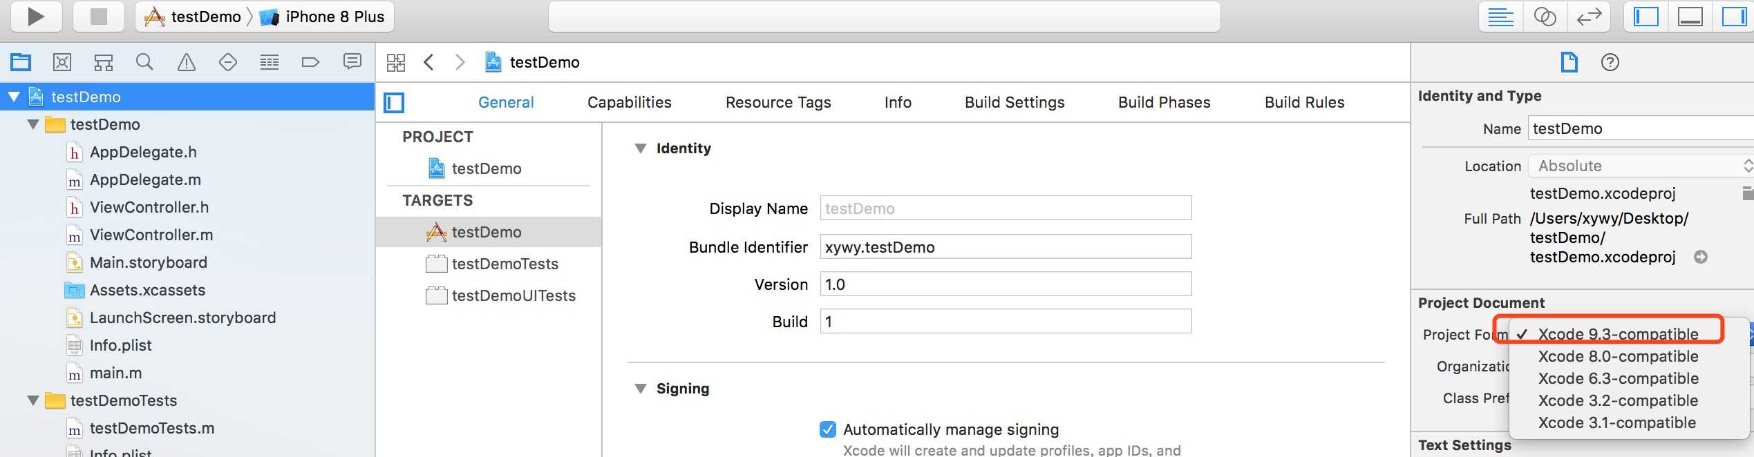Switch to the Capabilities tab
The height and width of the screenshot is (457, 1754).
point(630,102)
